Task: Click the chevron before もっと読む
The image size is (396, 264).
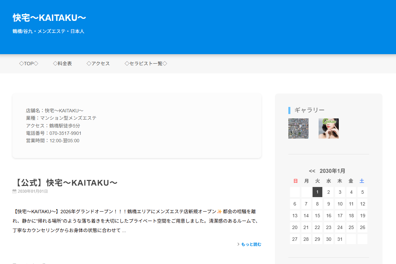Action: tap(239, 244)
